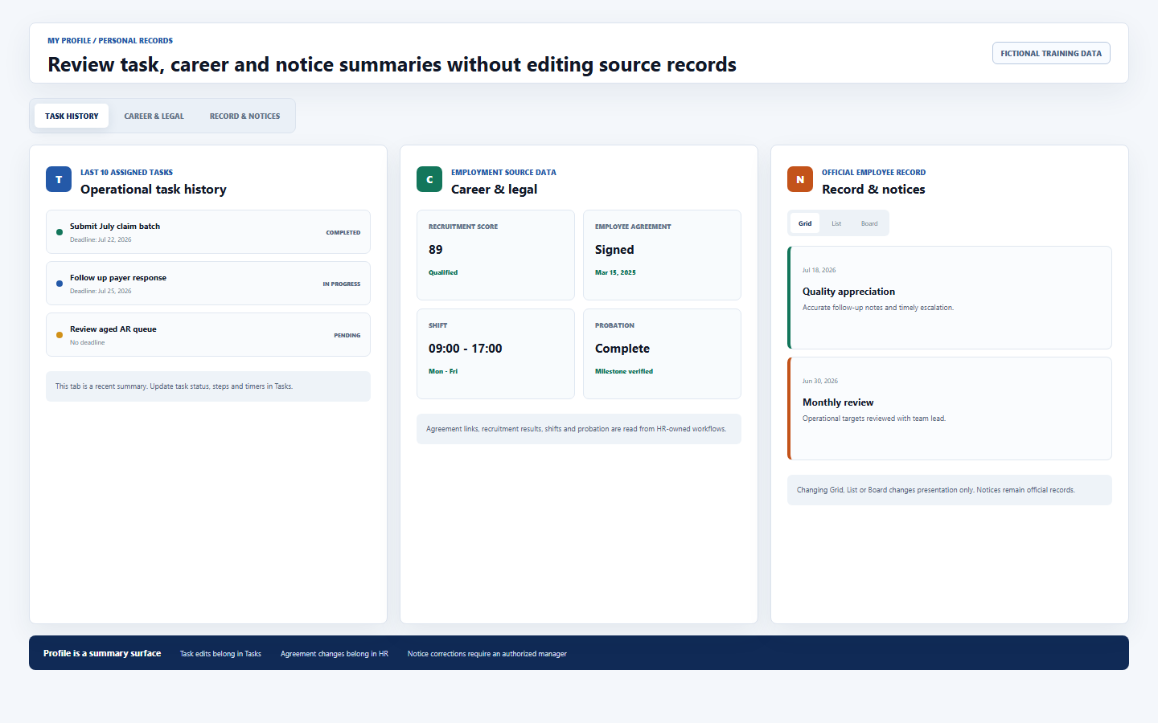
Task: Switch notices to Board view
Action: 869,223
